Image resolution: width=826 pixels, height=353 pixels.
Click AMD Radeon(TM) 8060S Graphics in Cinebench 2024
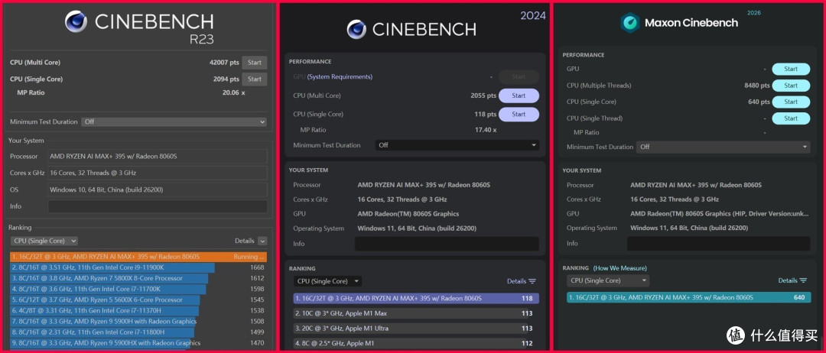408,214
